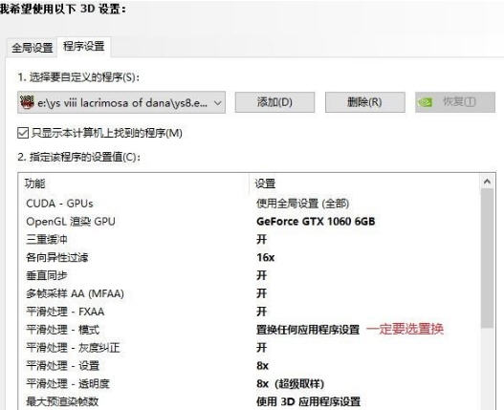Change 平滑处理 - 透明度 8x value
This screenshot has width=504, height=410.
(x=290, y=383)
